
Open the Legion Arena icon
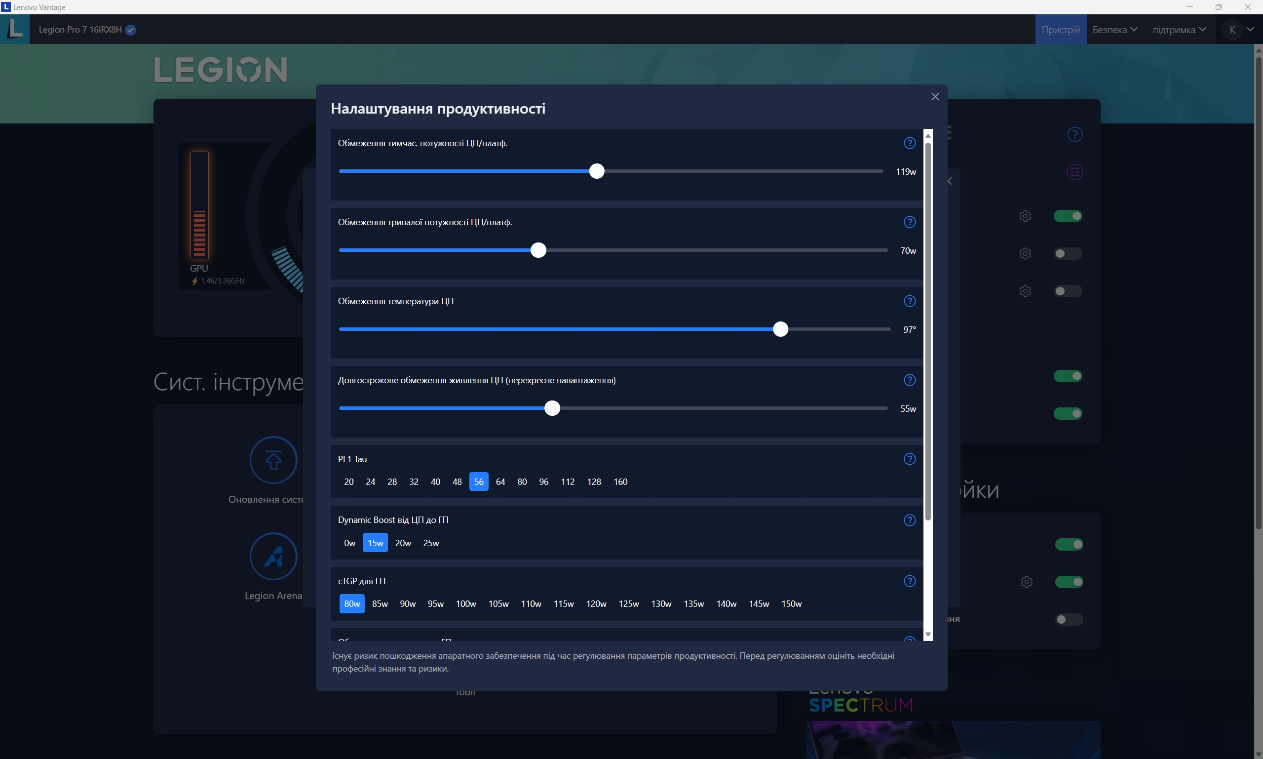273,557
